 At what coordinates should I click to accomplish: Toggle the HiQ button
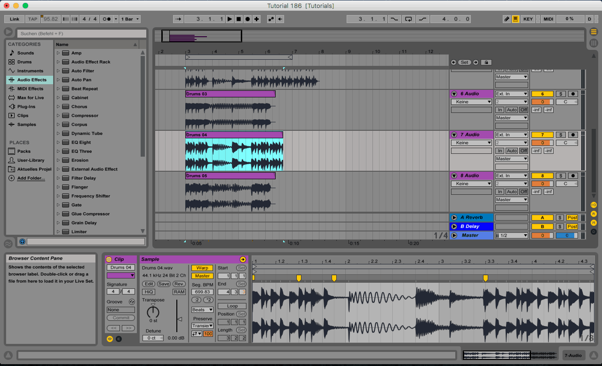coord(149,292)
